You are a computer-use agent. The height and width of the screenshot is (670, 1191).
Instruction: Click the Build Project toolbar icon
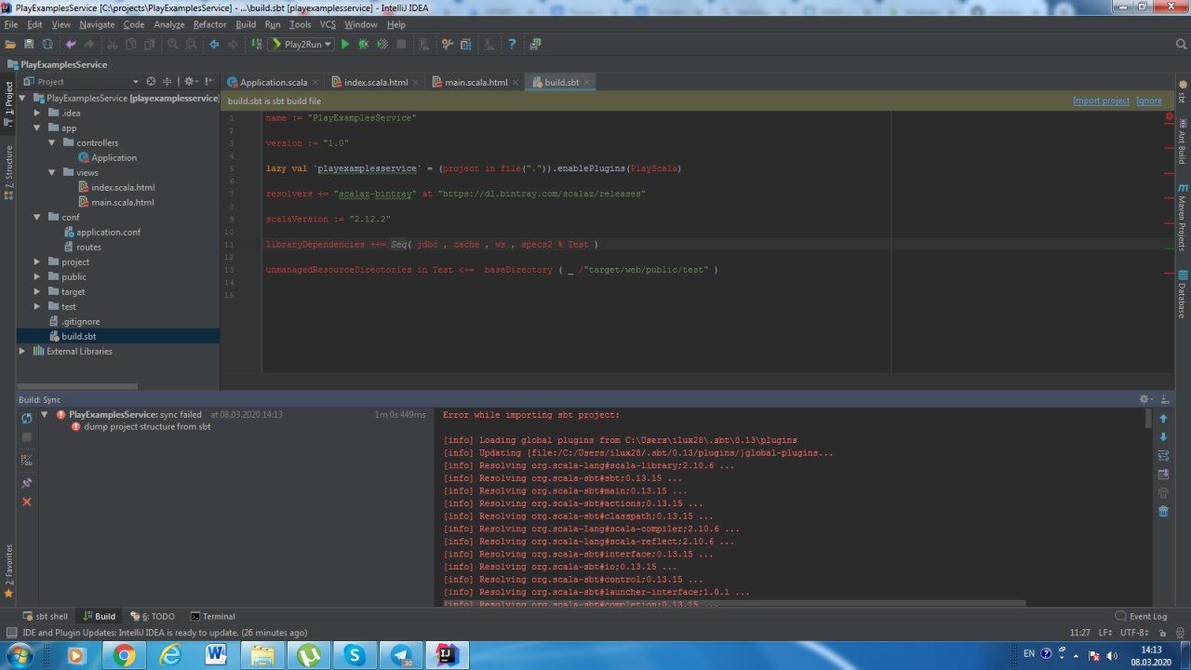(x=257, y=44)
